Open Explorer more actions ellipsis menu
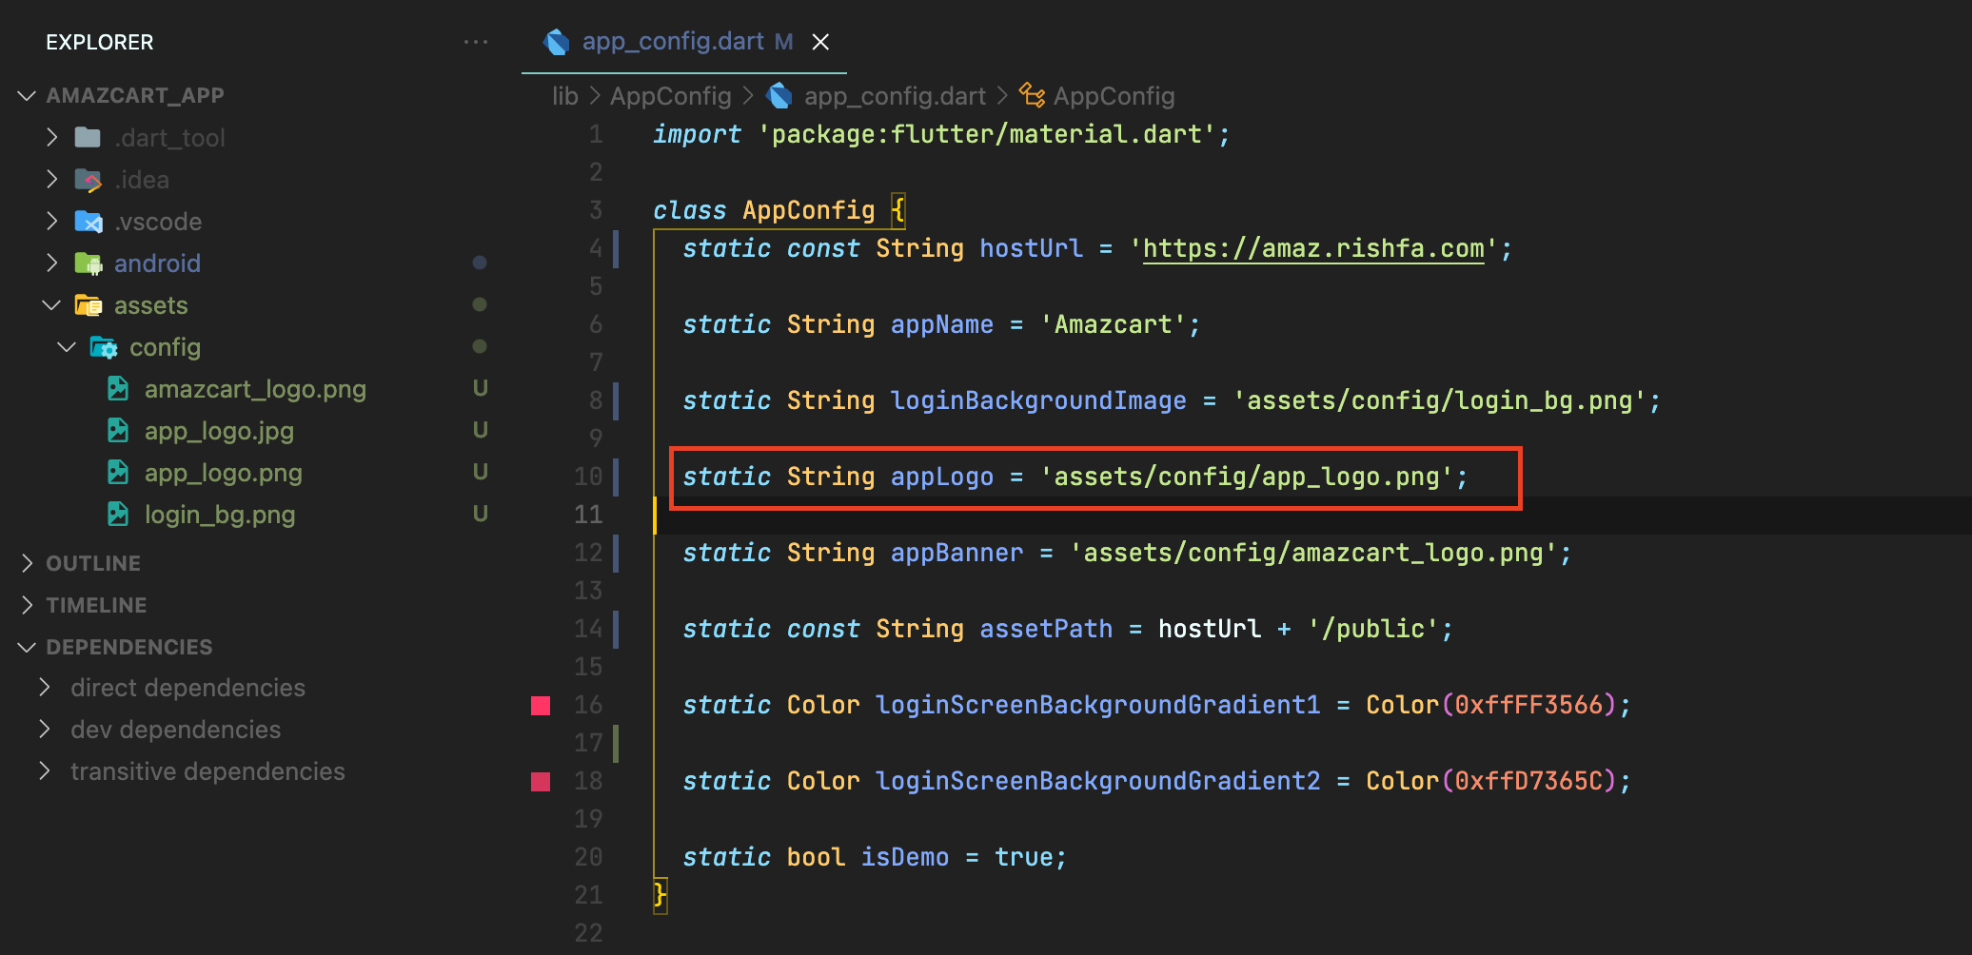 [476, 42]
